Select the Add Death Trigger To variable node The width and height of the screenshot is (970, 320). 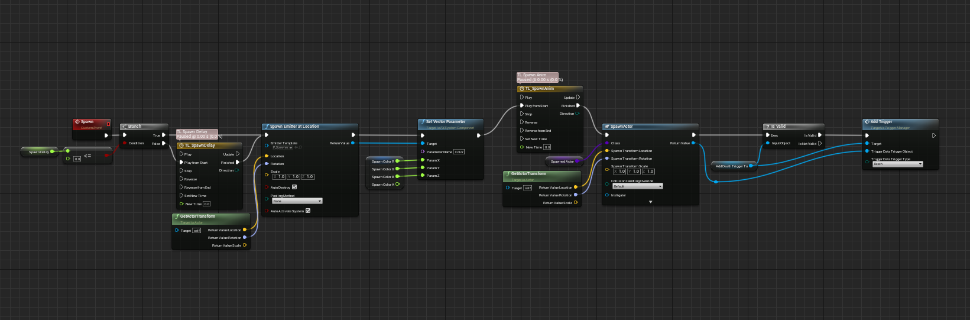pyautogui.click(x=731, y=166)
